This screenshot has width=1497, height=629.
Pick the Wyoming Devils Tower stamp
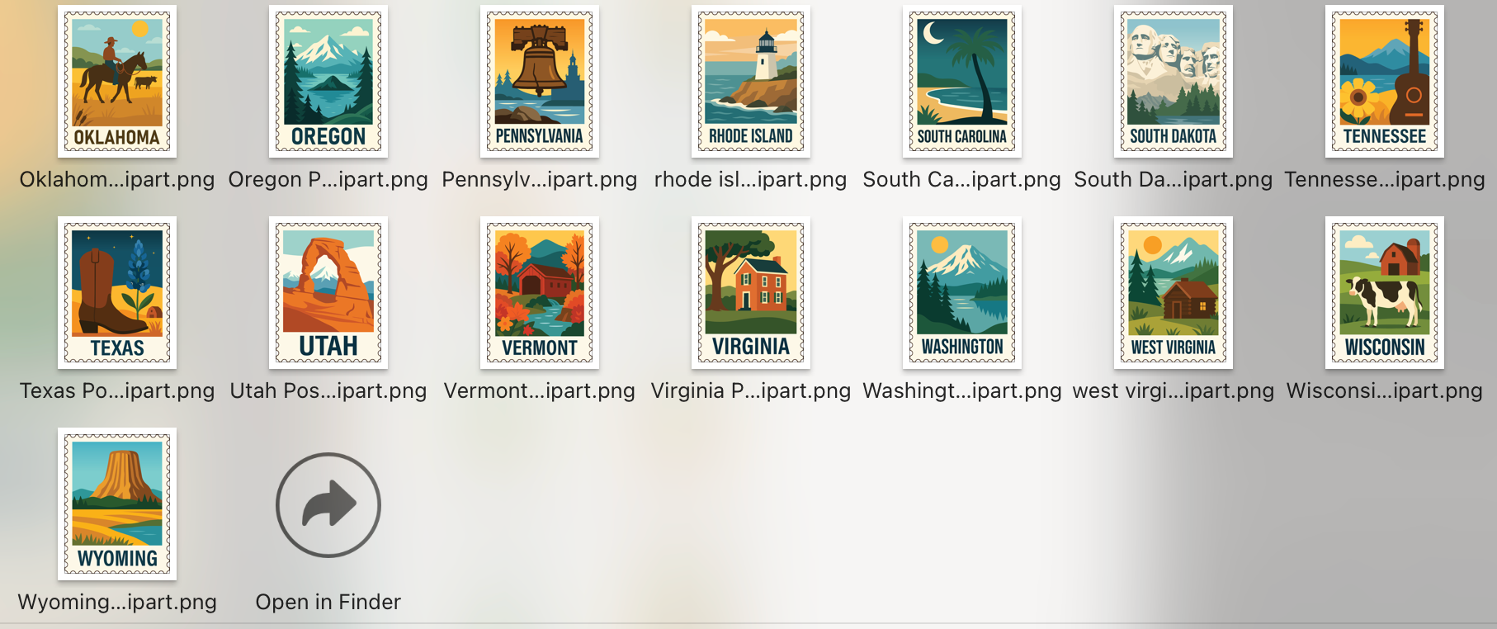tap(117, 504)
